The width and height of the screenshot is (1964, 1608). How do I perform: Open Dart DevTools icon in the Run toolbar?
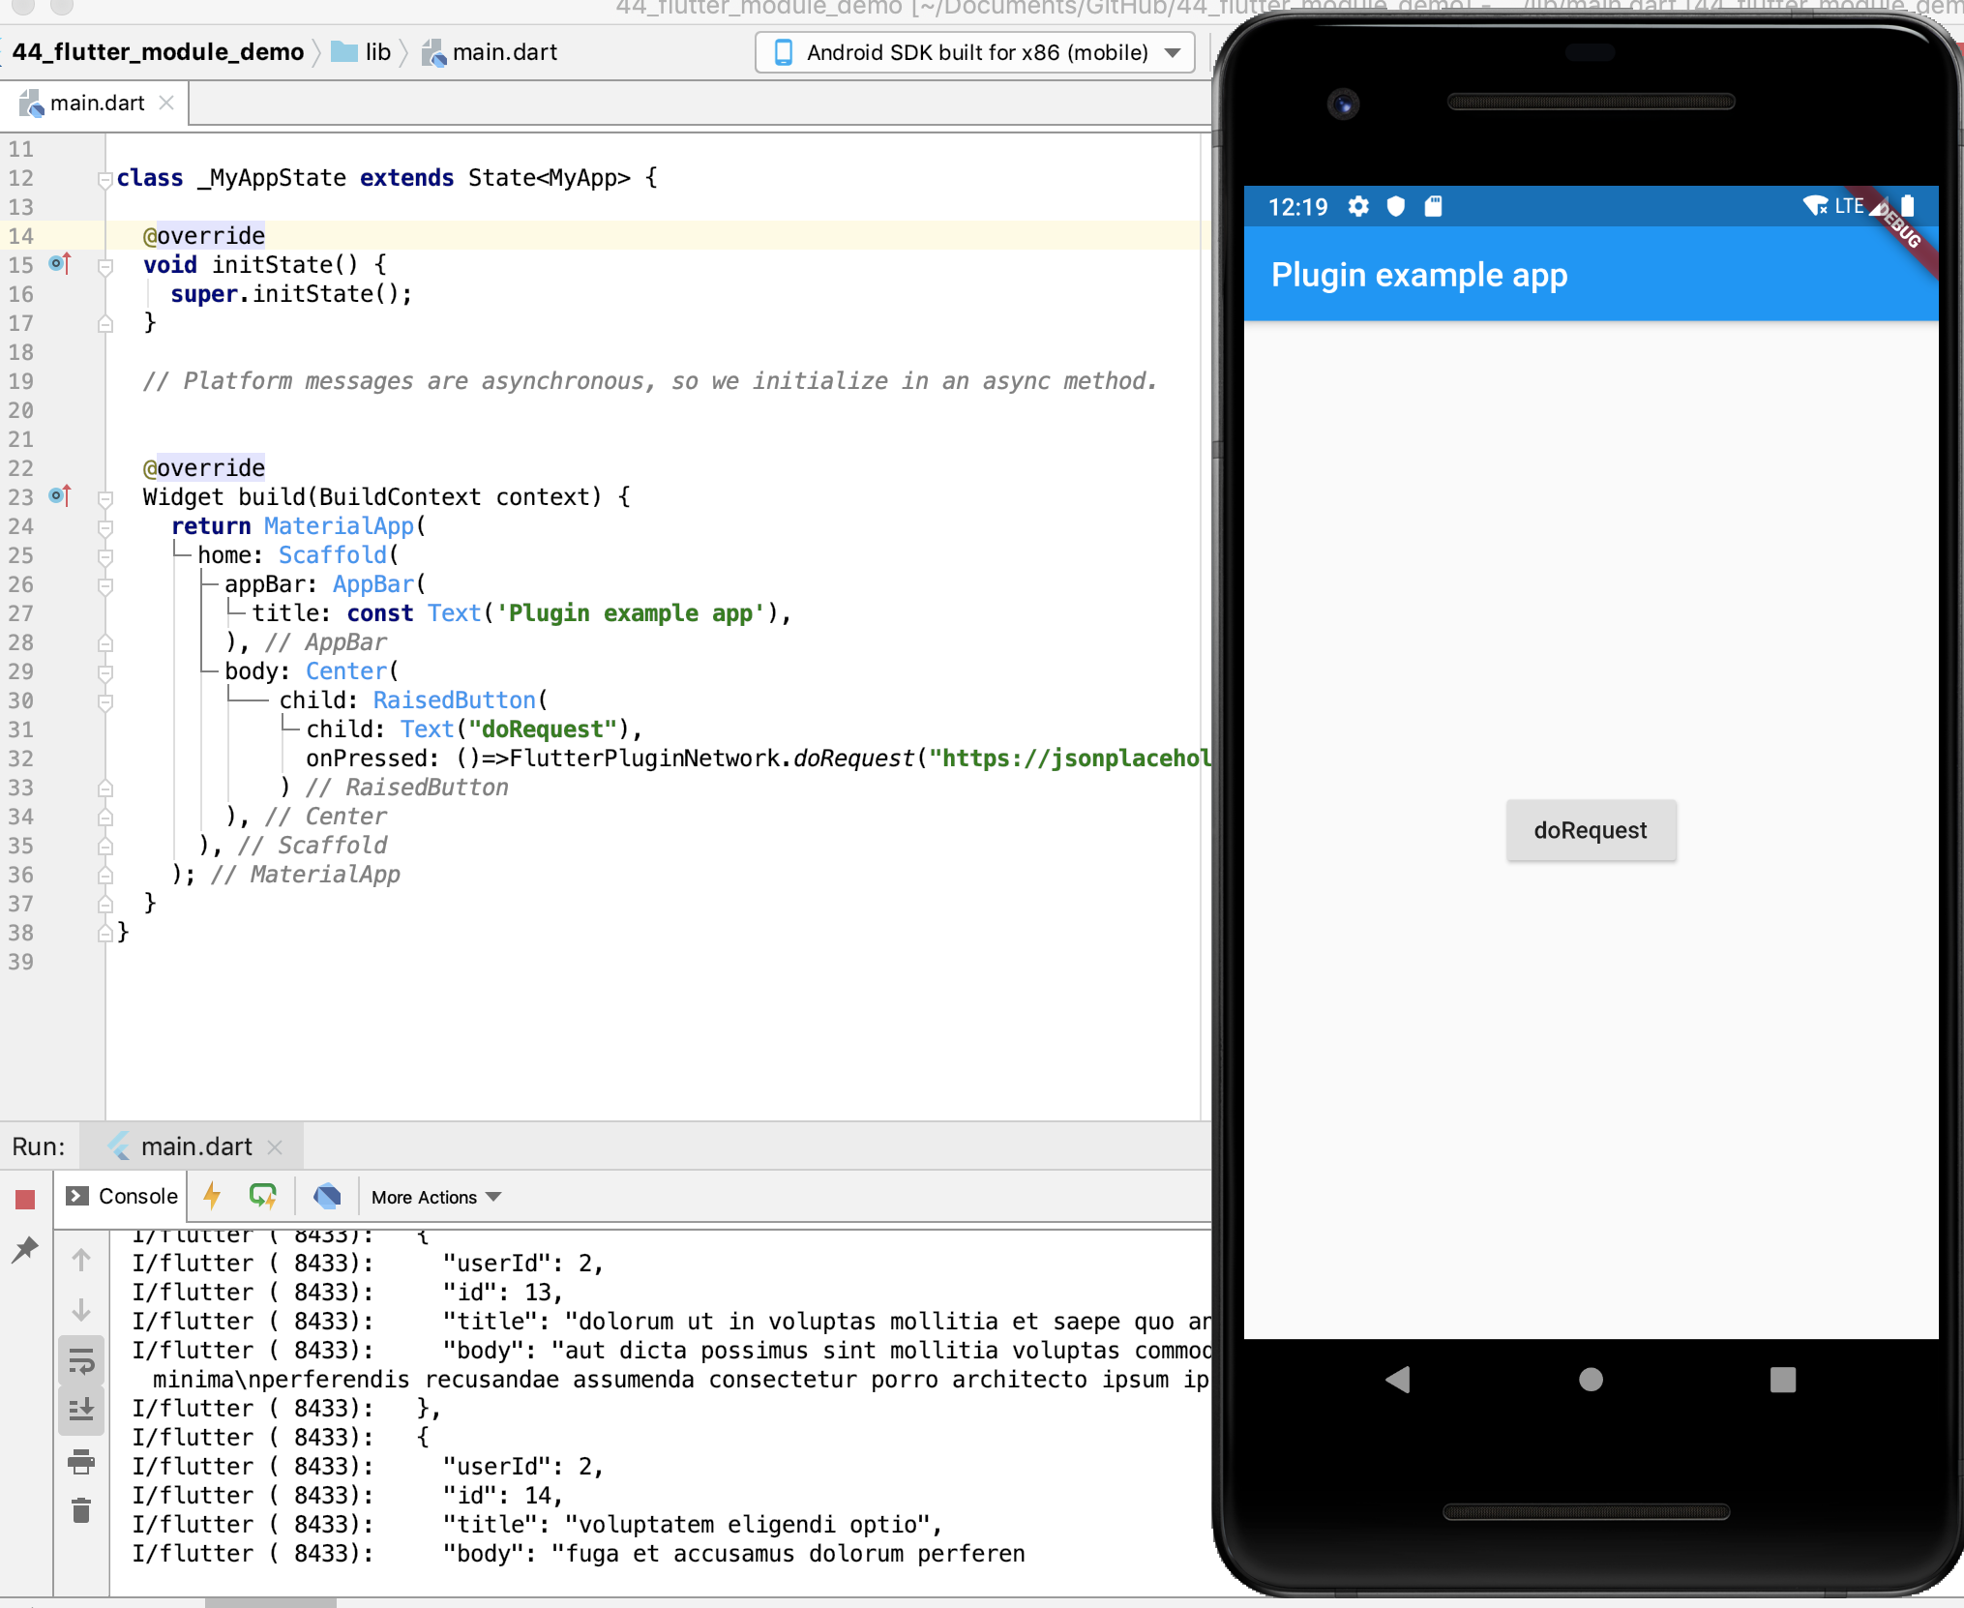(327, 1197)
